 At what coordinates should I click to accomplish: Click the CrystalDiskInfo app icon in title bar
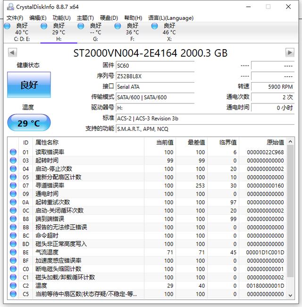click(10, 7)
